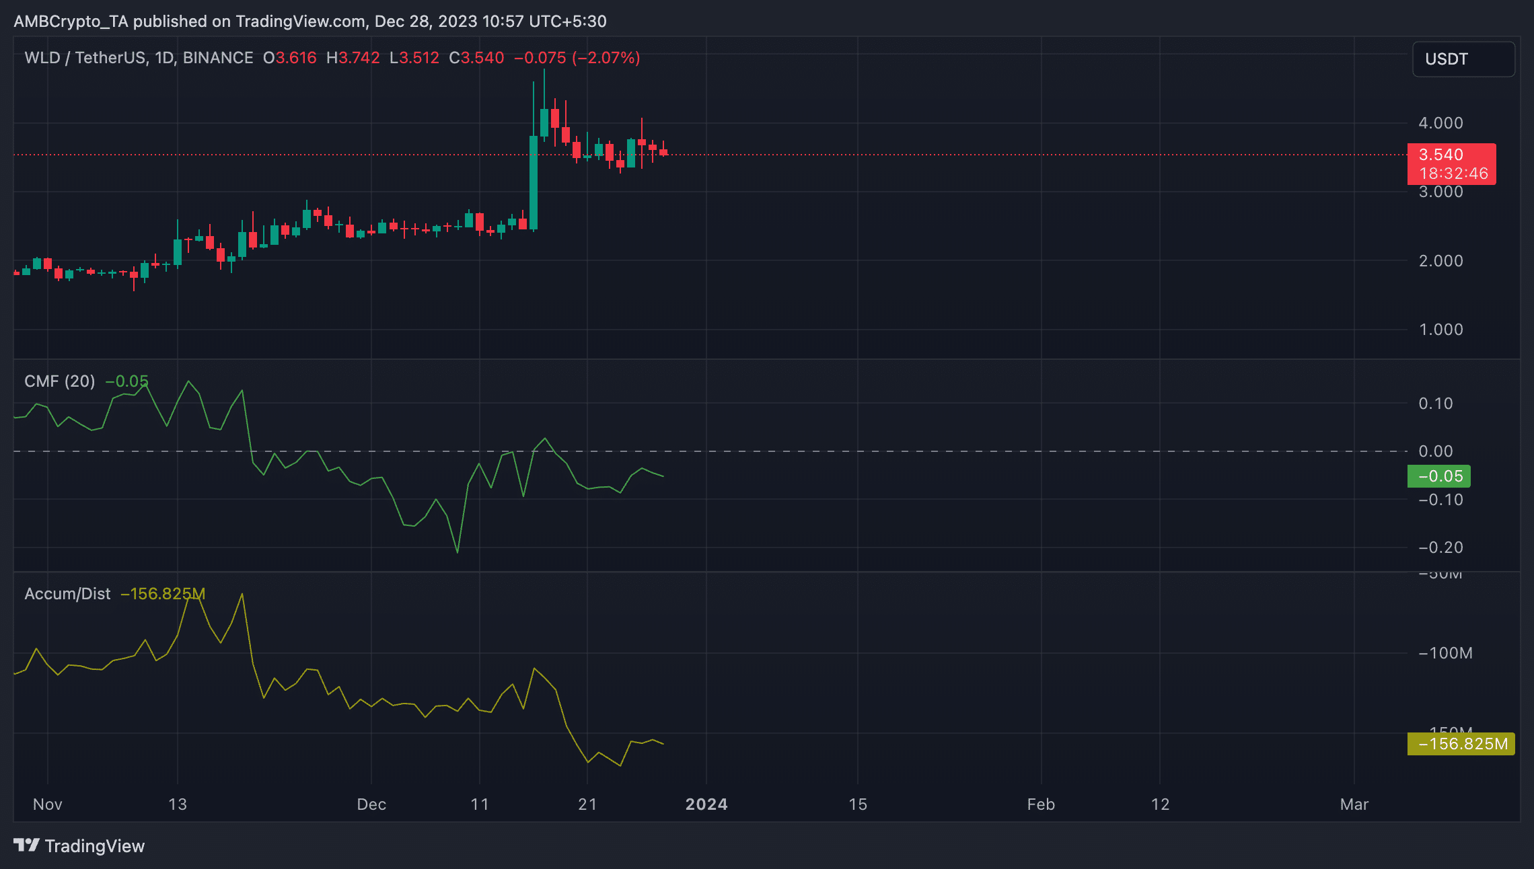This screenshot has height=869, width=1534.
Task: Click the Dec date label on time axis
Action: click(x=371, y=804)
